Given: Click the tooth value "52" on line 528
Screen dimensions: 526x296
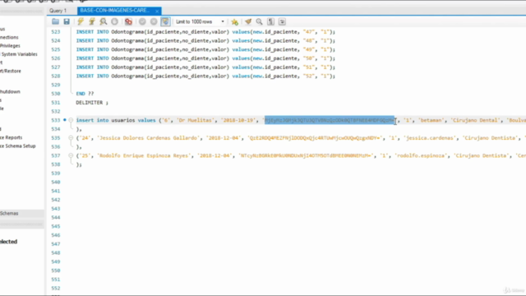Looking at the screenshot, I should 308,76.
